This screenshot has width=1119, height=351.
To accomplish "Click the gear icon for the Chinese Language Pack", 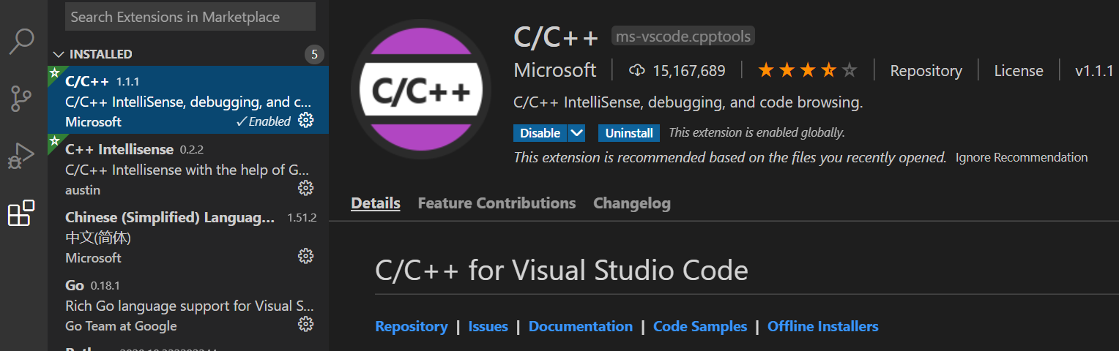I will pyautogui.click(x=306, y=256).
